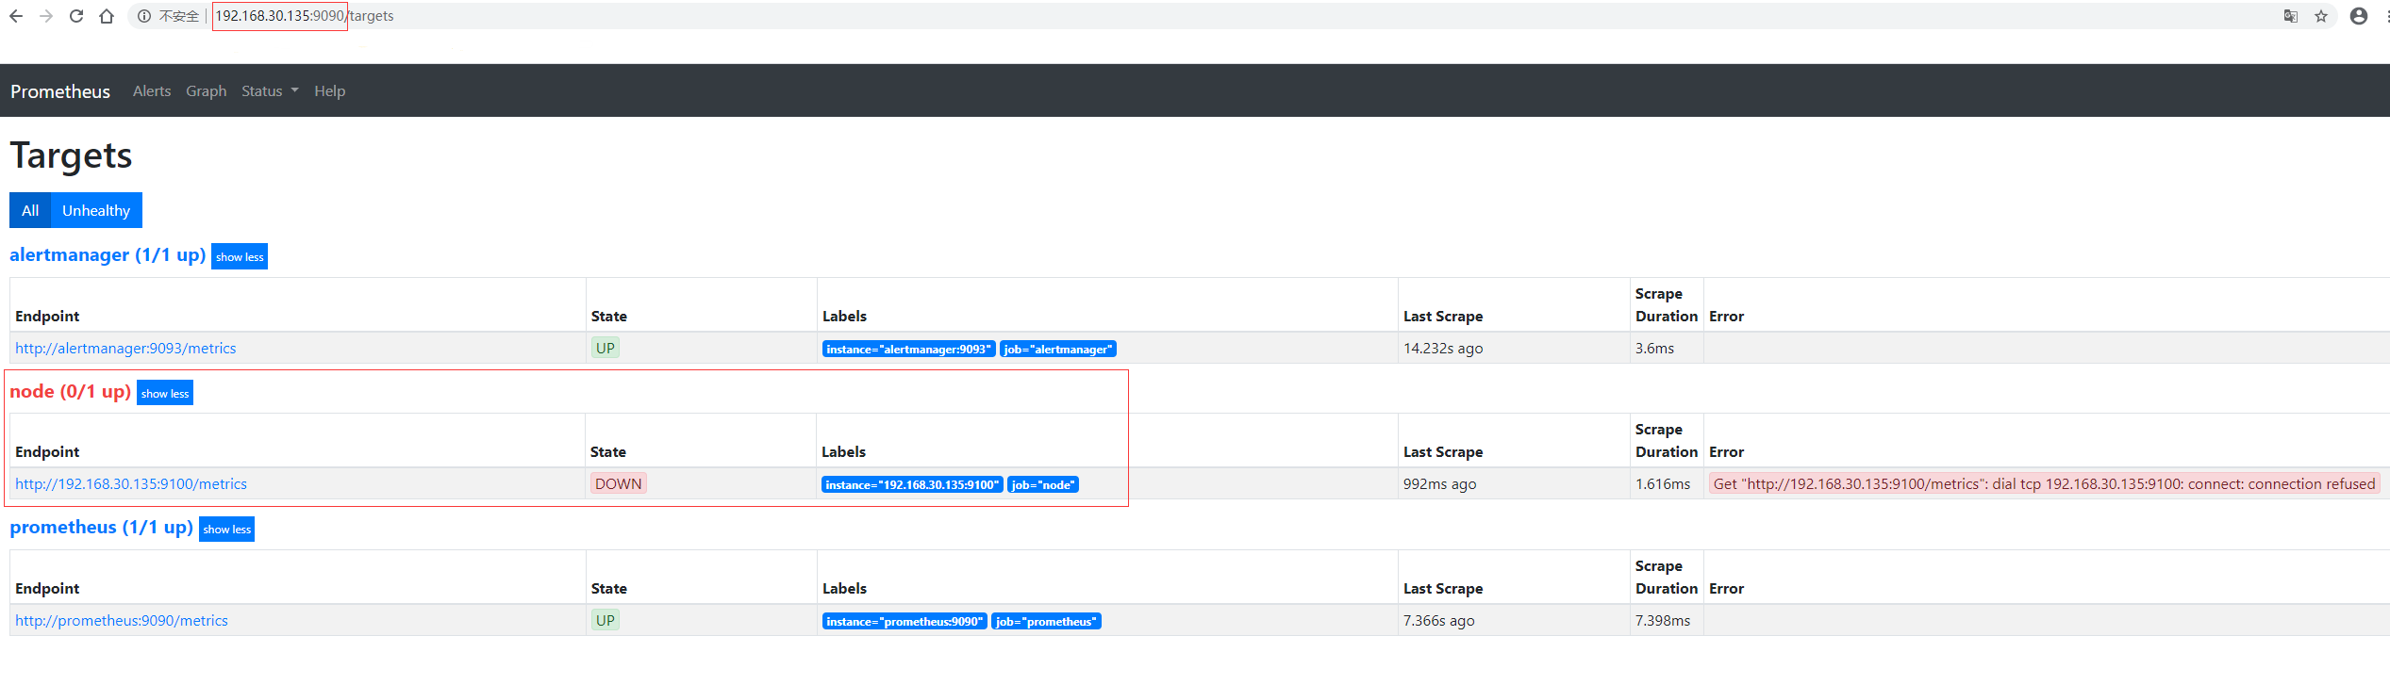The height and width of the screenshot is (685, 2390).
Task: Open the Alerts navigation item
Action: click(152, 91)
